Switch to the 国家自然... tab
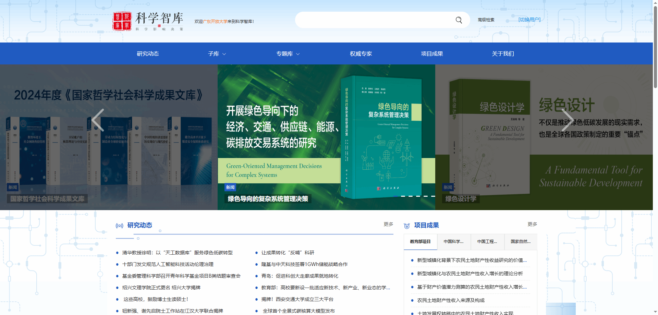Viewport: 658px width, 315px height. point(521,242)
